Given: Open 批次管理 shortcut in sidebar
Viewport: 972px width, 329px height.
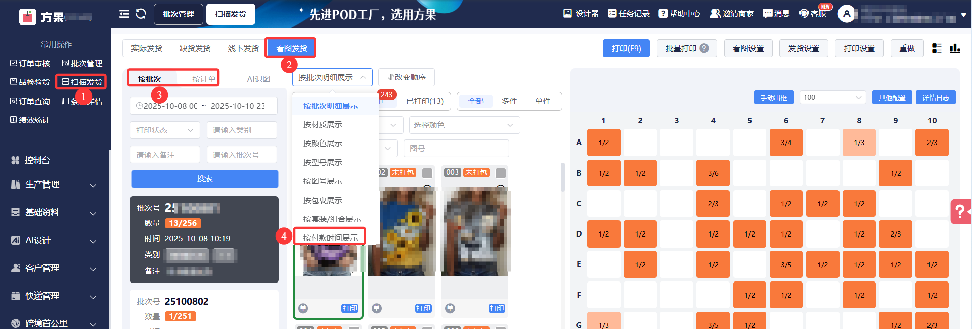Looking at the screenshot, I should (82, 63).
